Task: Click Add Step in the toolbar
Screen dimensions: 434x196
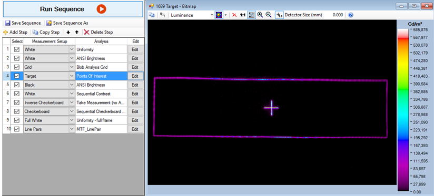Action: pos(15,32)
